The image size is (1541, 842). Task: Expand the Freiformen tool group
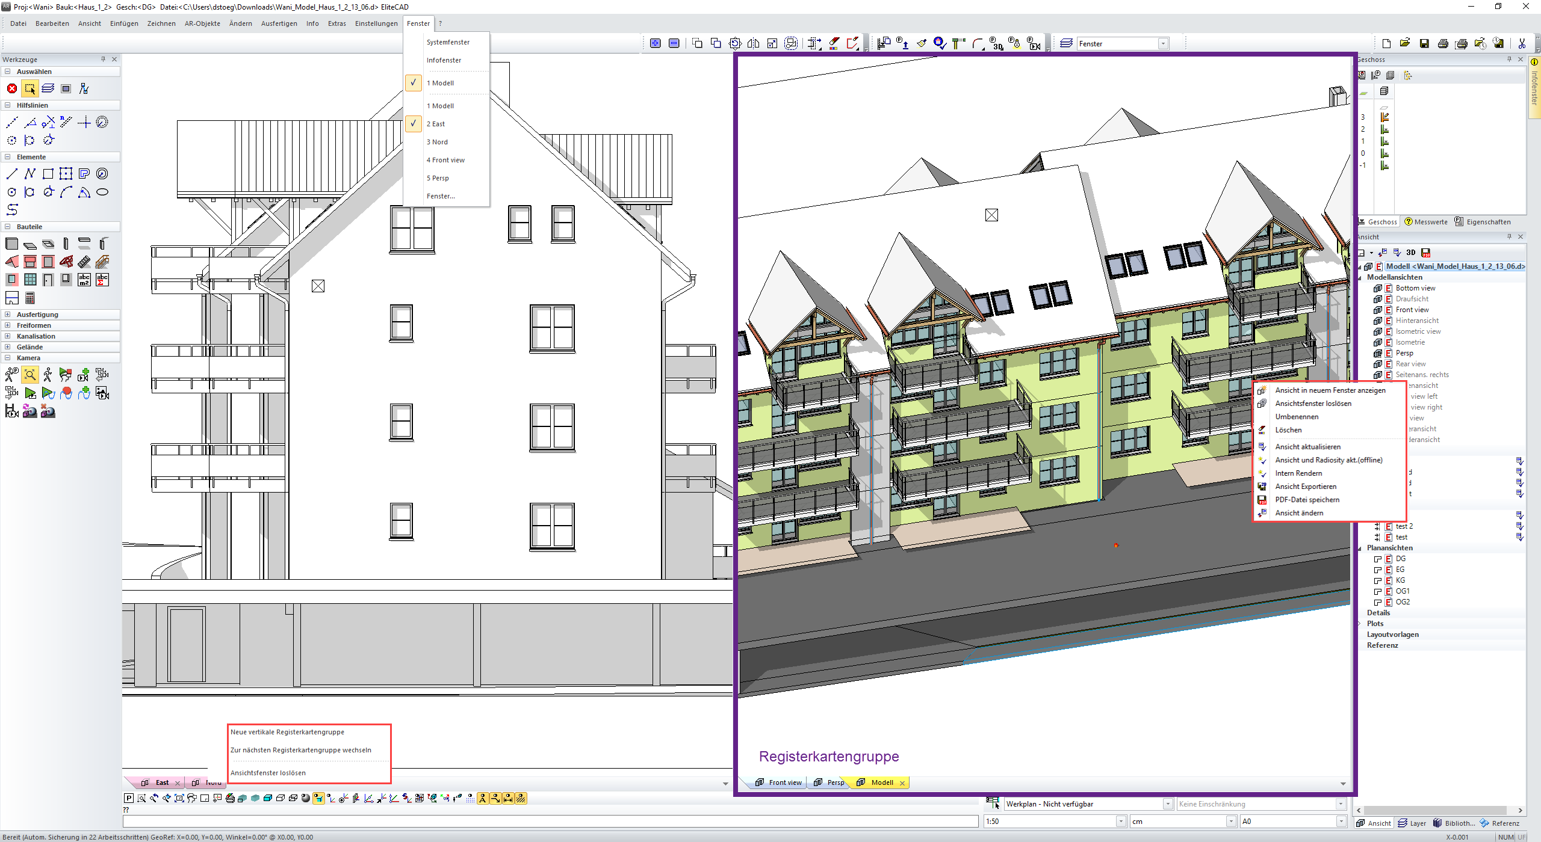(x=7, y=325)
